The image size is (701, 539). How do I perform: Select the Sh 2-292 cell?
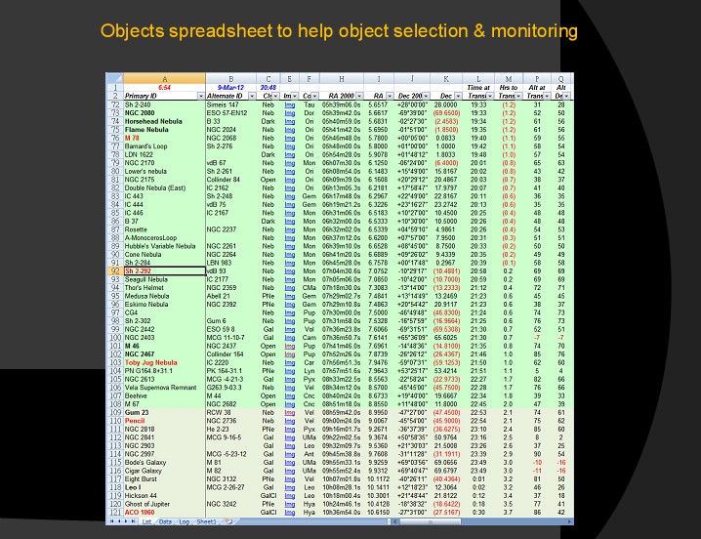pyautogui.click(x=164, y=271)
